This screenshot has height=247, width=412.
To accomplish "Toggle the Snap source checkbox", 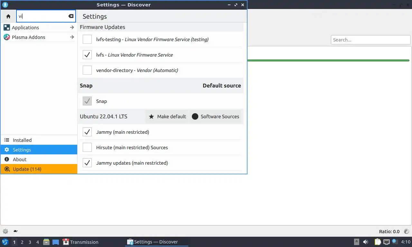I will pyautogui.click(x=87, y=101).
